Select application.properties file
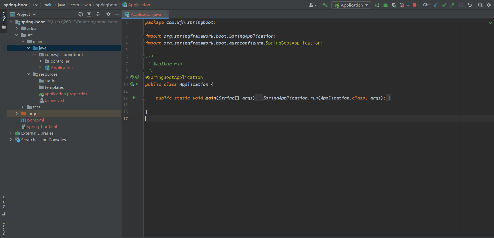This screenshot has height=238, width=494. [x=66, y=94]
